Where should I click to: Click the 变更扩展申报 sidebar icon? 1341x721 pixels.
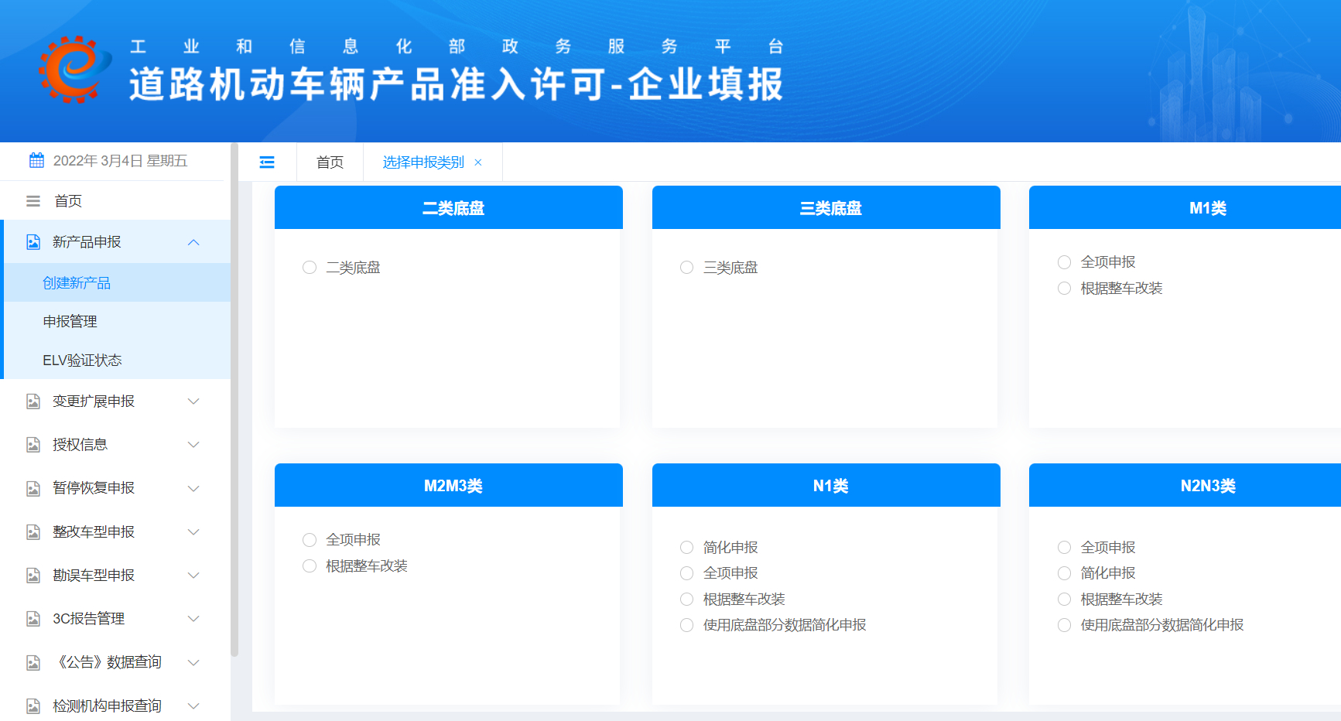[32, 401]
